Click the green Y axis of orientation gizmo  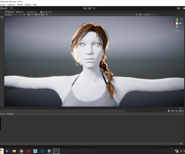click(x=177, y=20)
